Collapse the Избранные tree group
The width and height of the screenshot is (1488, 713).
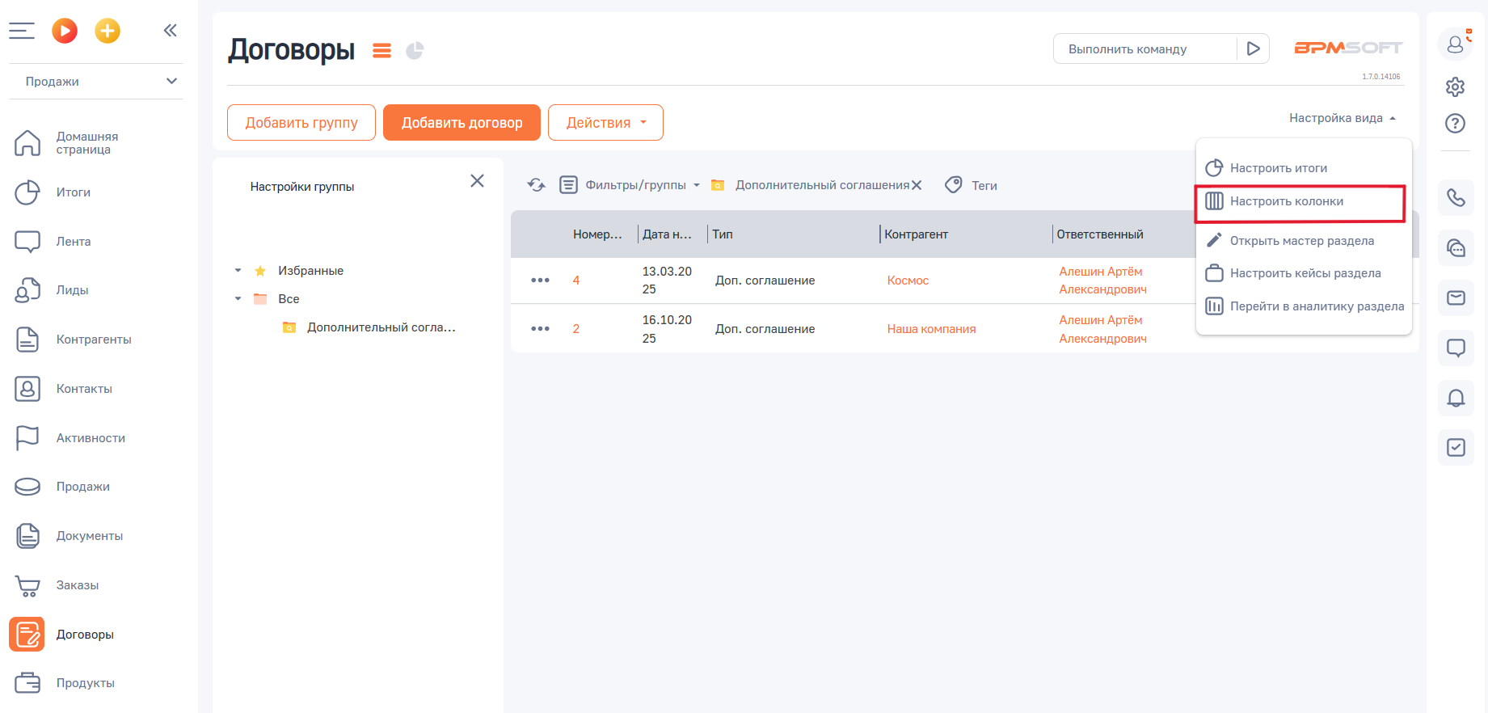(x=238, y=271)
